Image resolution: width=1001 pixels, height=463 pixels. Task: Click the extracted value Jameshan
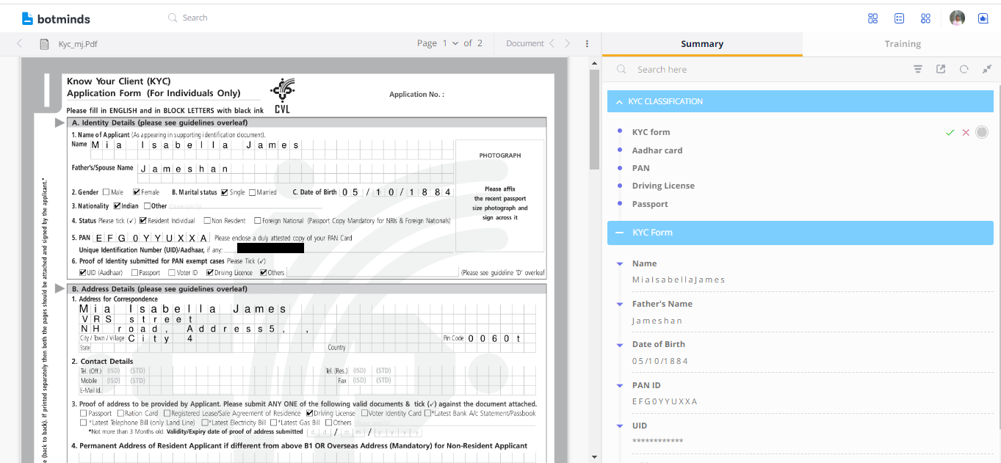[x=657, y=321]
